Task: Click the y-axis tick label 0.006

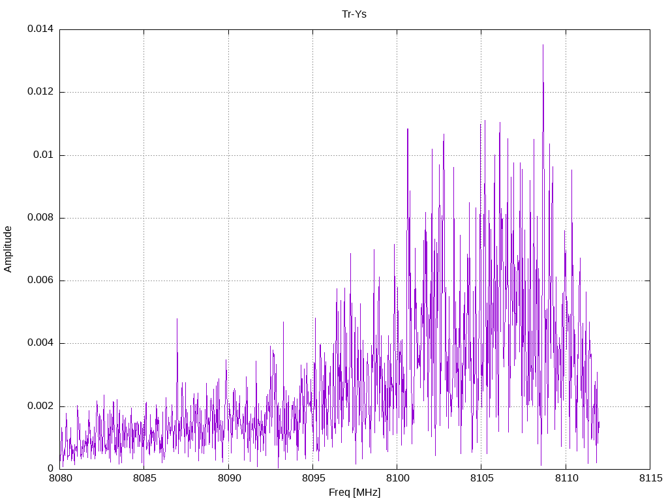Action: click(40, 280)
